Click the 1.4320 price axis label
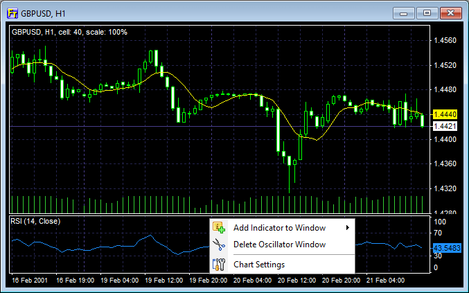 pyautogui.click(x=445, y=188)
